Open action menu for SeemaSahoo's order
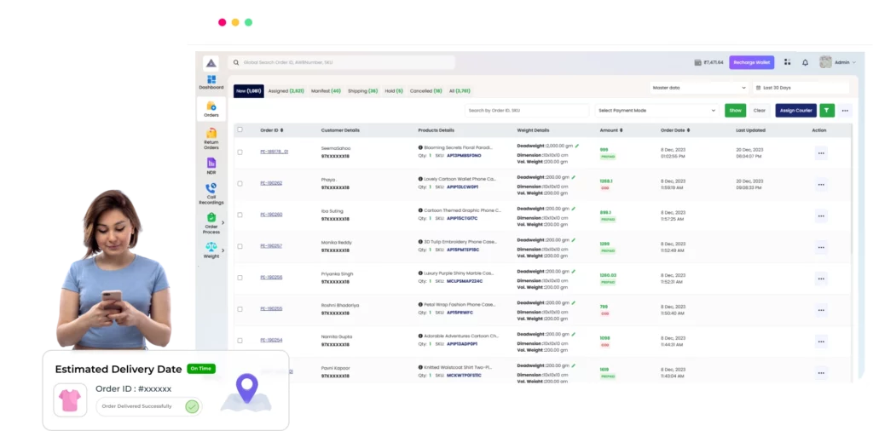The height and width of the screenshot is (431, 873). [x=821, y=153]
